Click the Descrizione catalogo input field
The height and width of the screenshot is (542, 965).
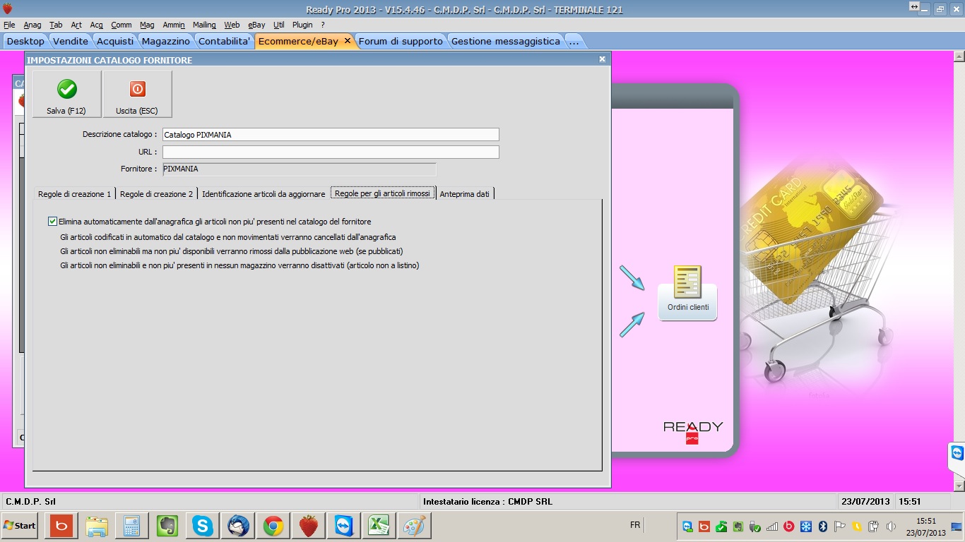(x=331, y=134)
